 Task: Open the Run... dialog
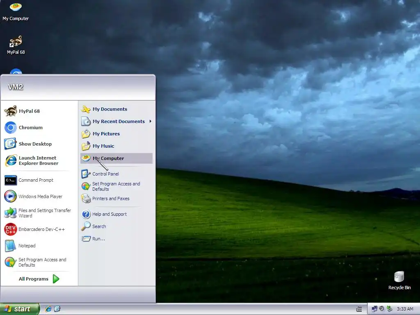[x=116, y=239]
